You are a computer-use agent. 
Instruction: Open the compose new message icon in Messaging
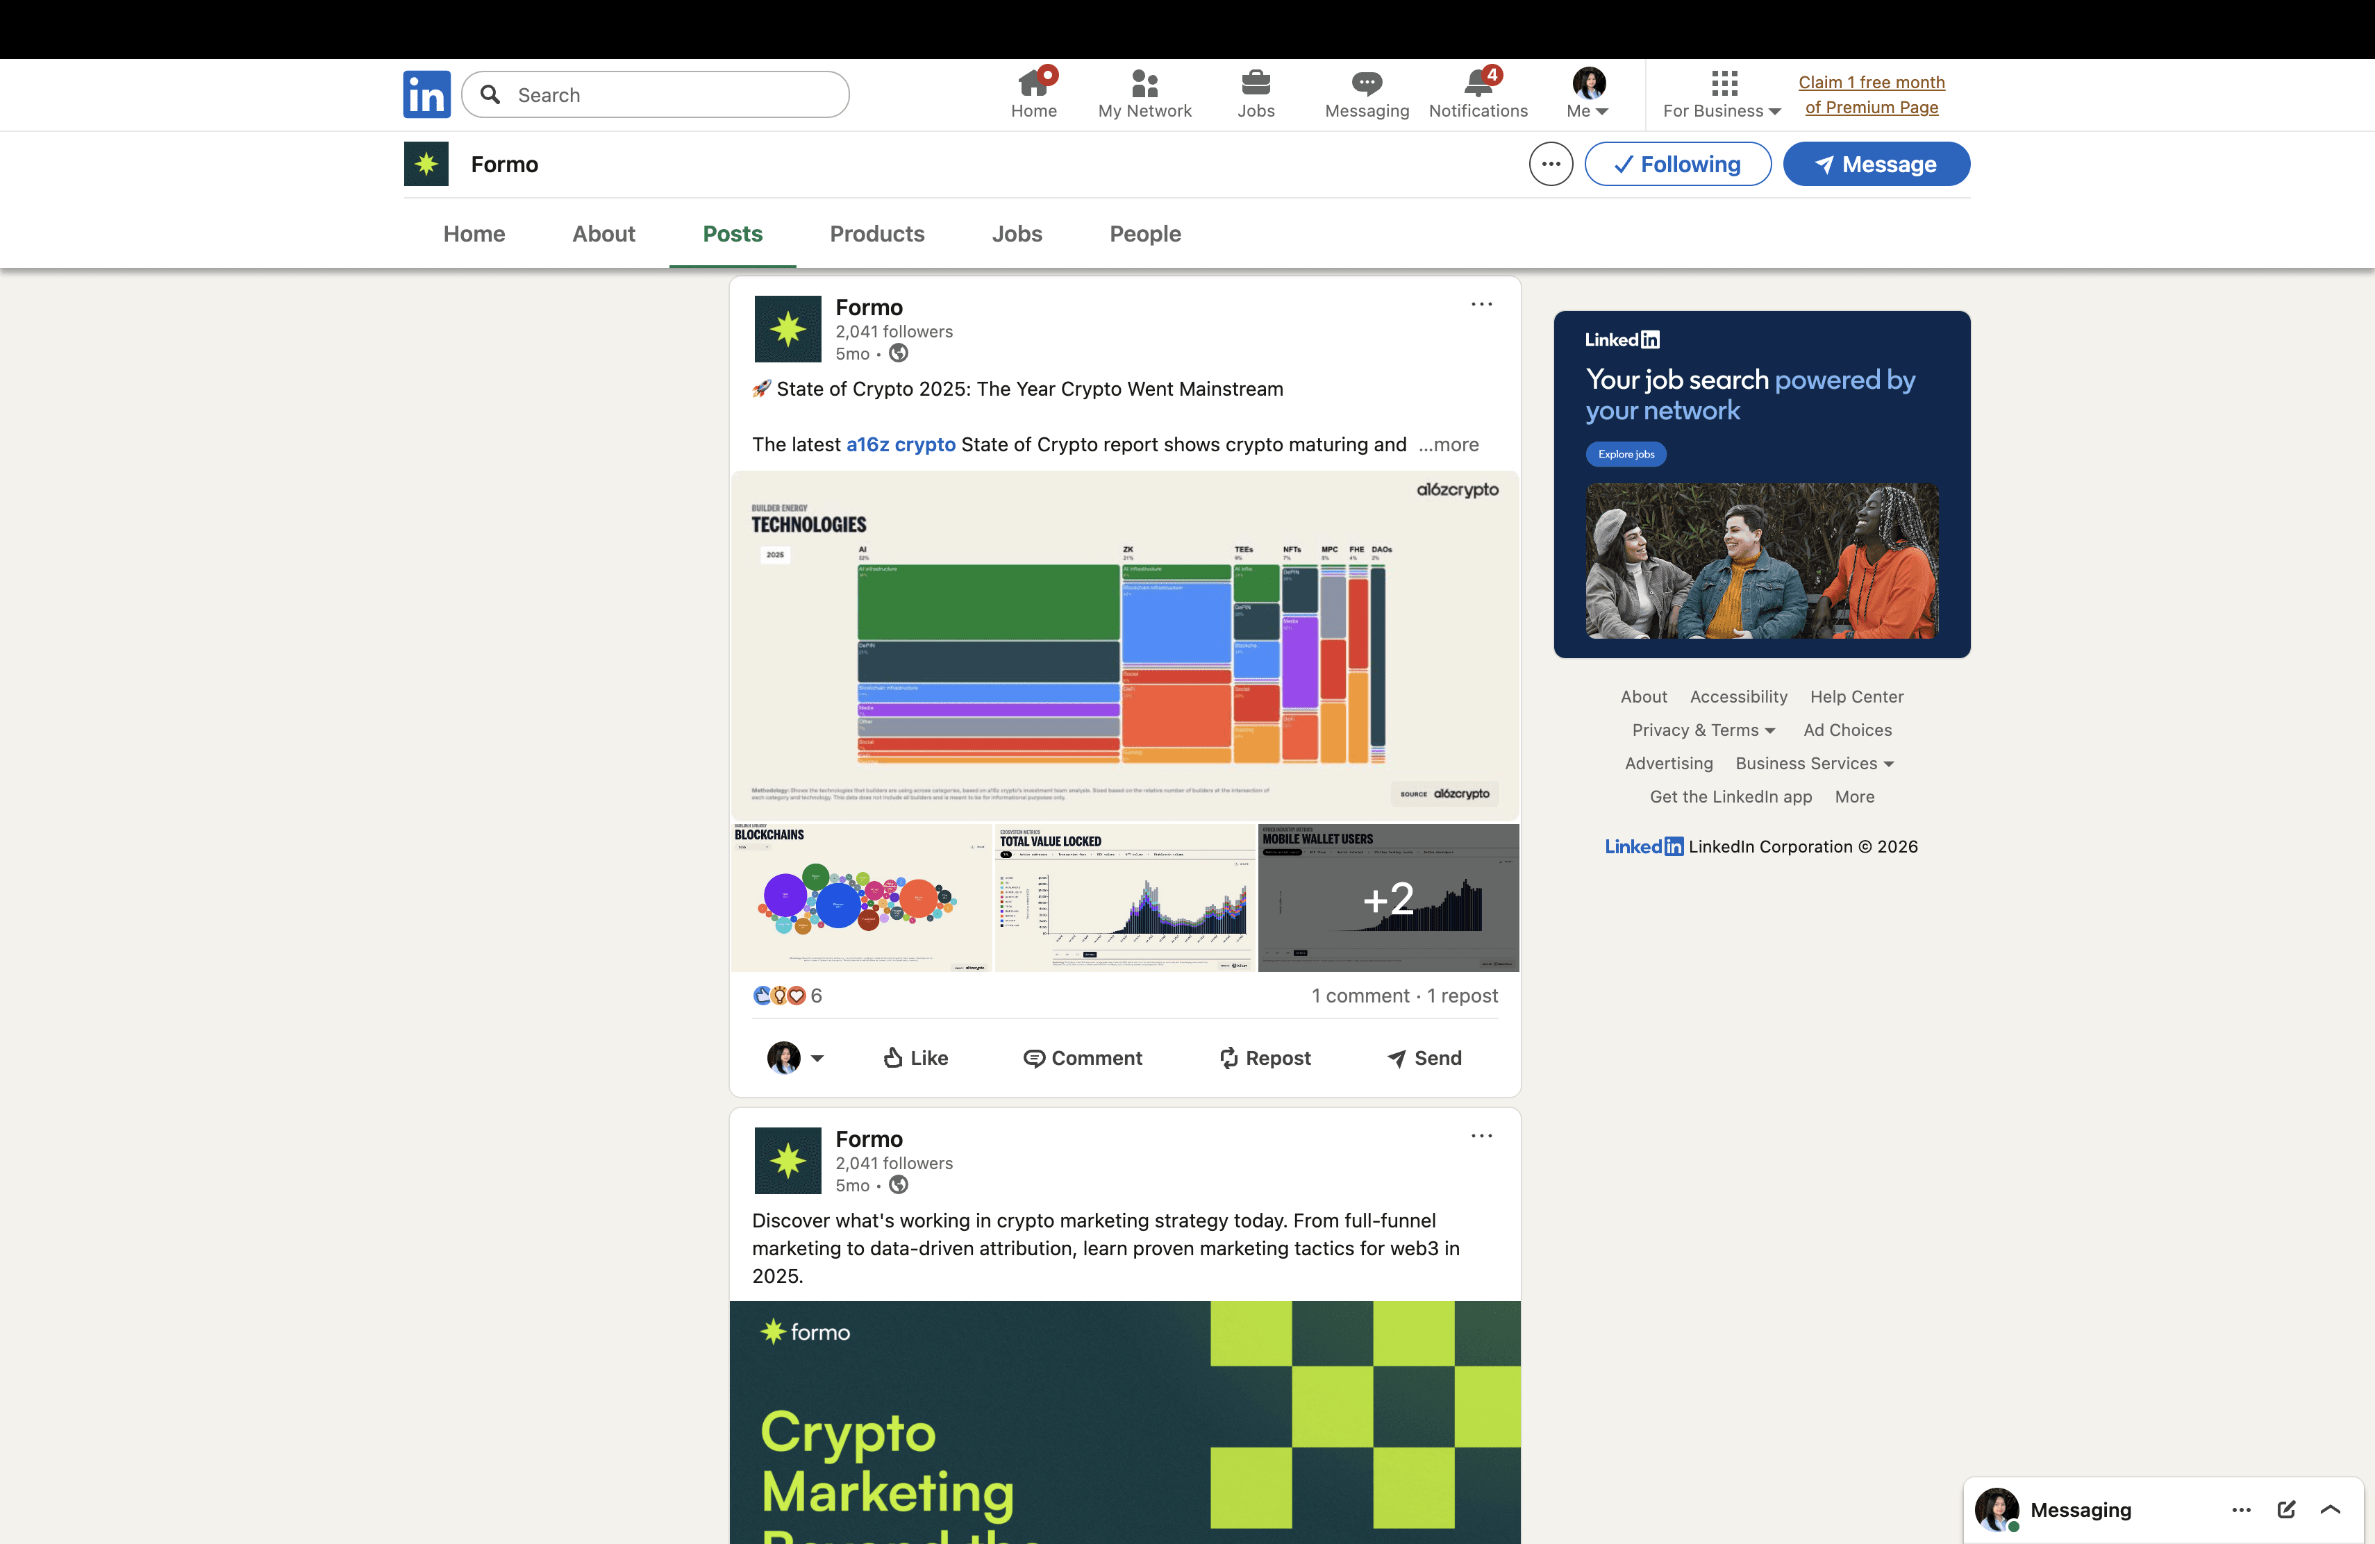[2286, 1509]
